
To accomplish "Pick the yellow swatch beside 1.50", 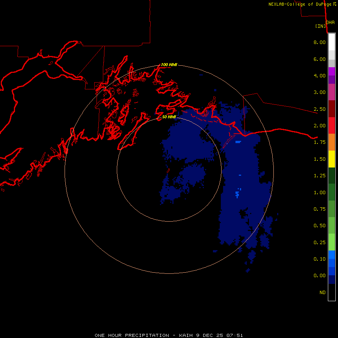I will (332, 159).
